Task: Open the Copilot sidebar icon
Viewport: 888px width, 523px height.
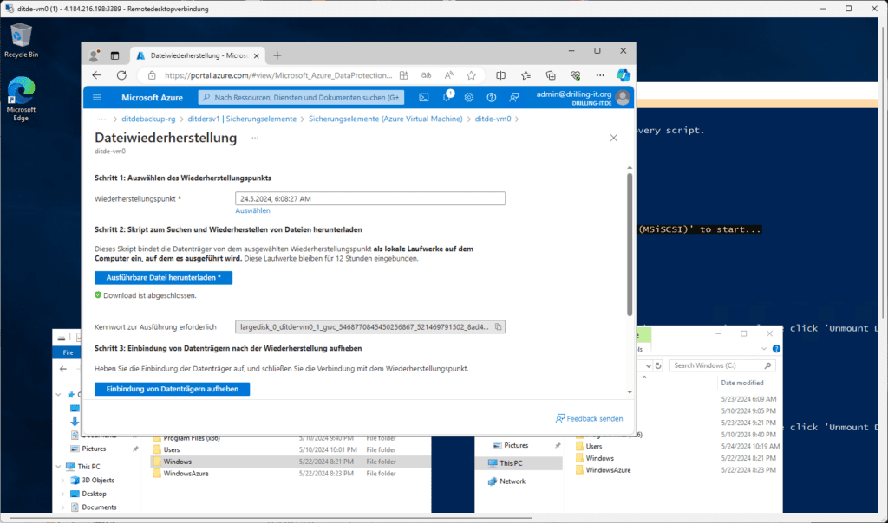Action: point(624,75)
